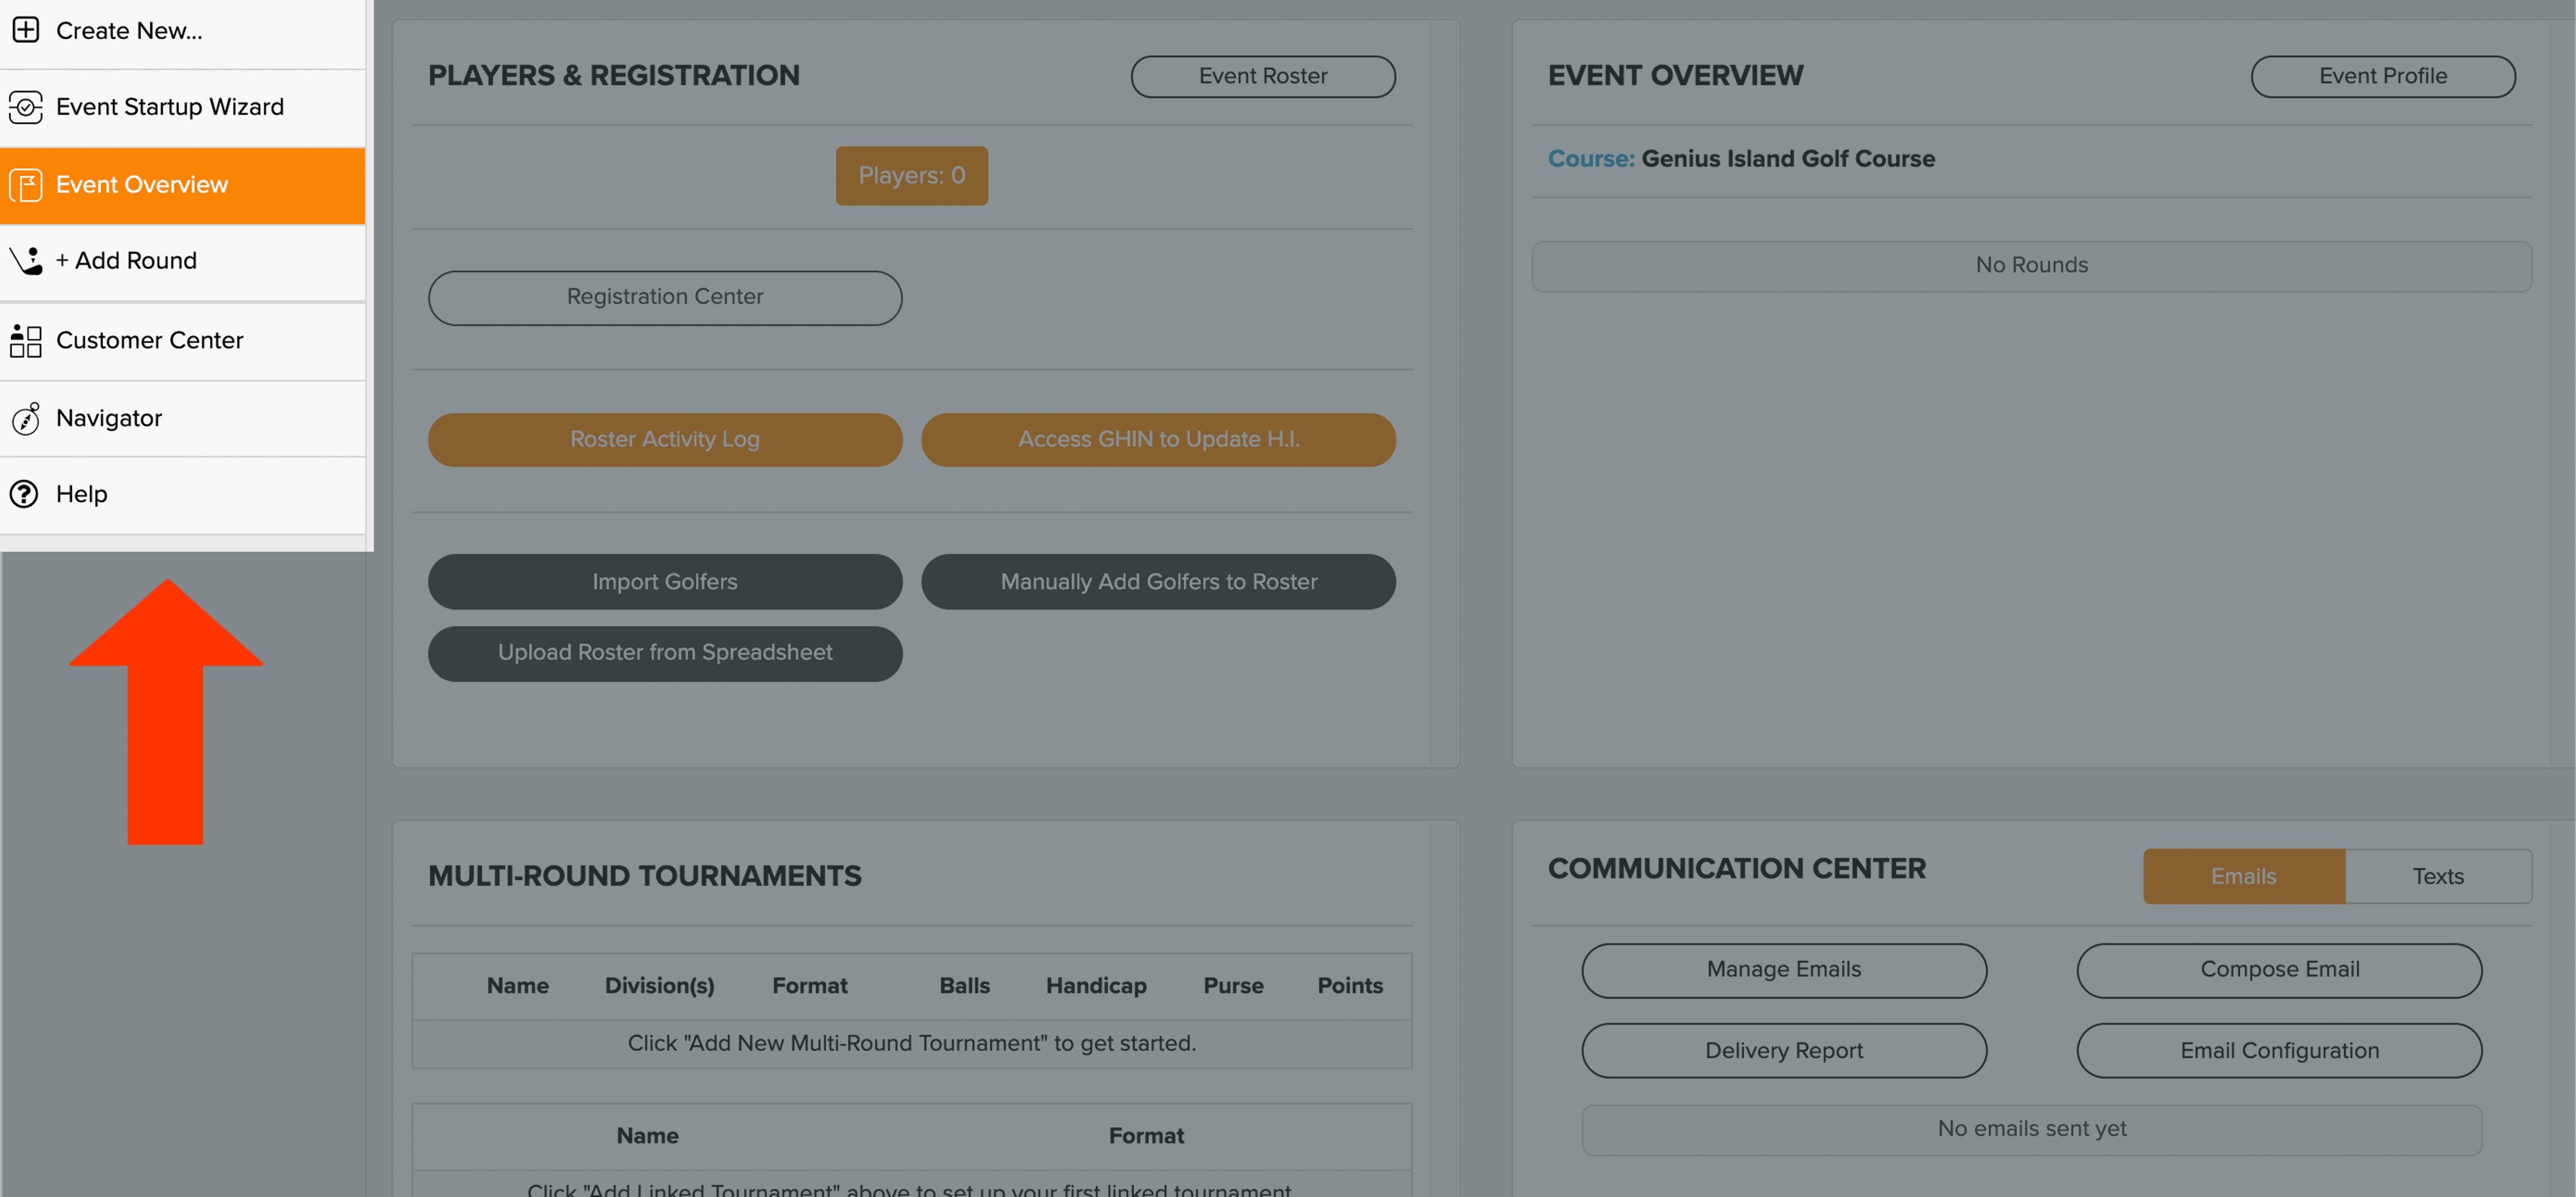Open Customer Center from sidebar
The width and height of the screenshot is (2576, 1197).
(x=183, y=341)
